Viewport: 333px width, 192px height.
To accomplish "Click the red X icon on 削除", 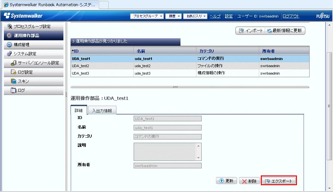I will pyautogui.click(x=244, y=181).
